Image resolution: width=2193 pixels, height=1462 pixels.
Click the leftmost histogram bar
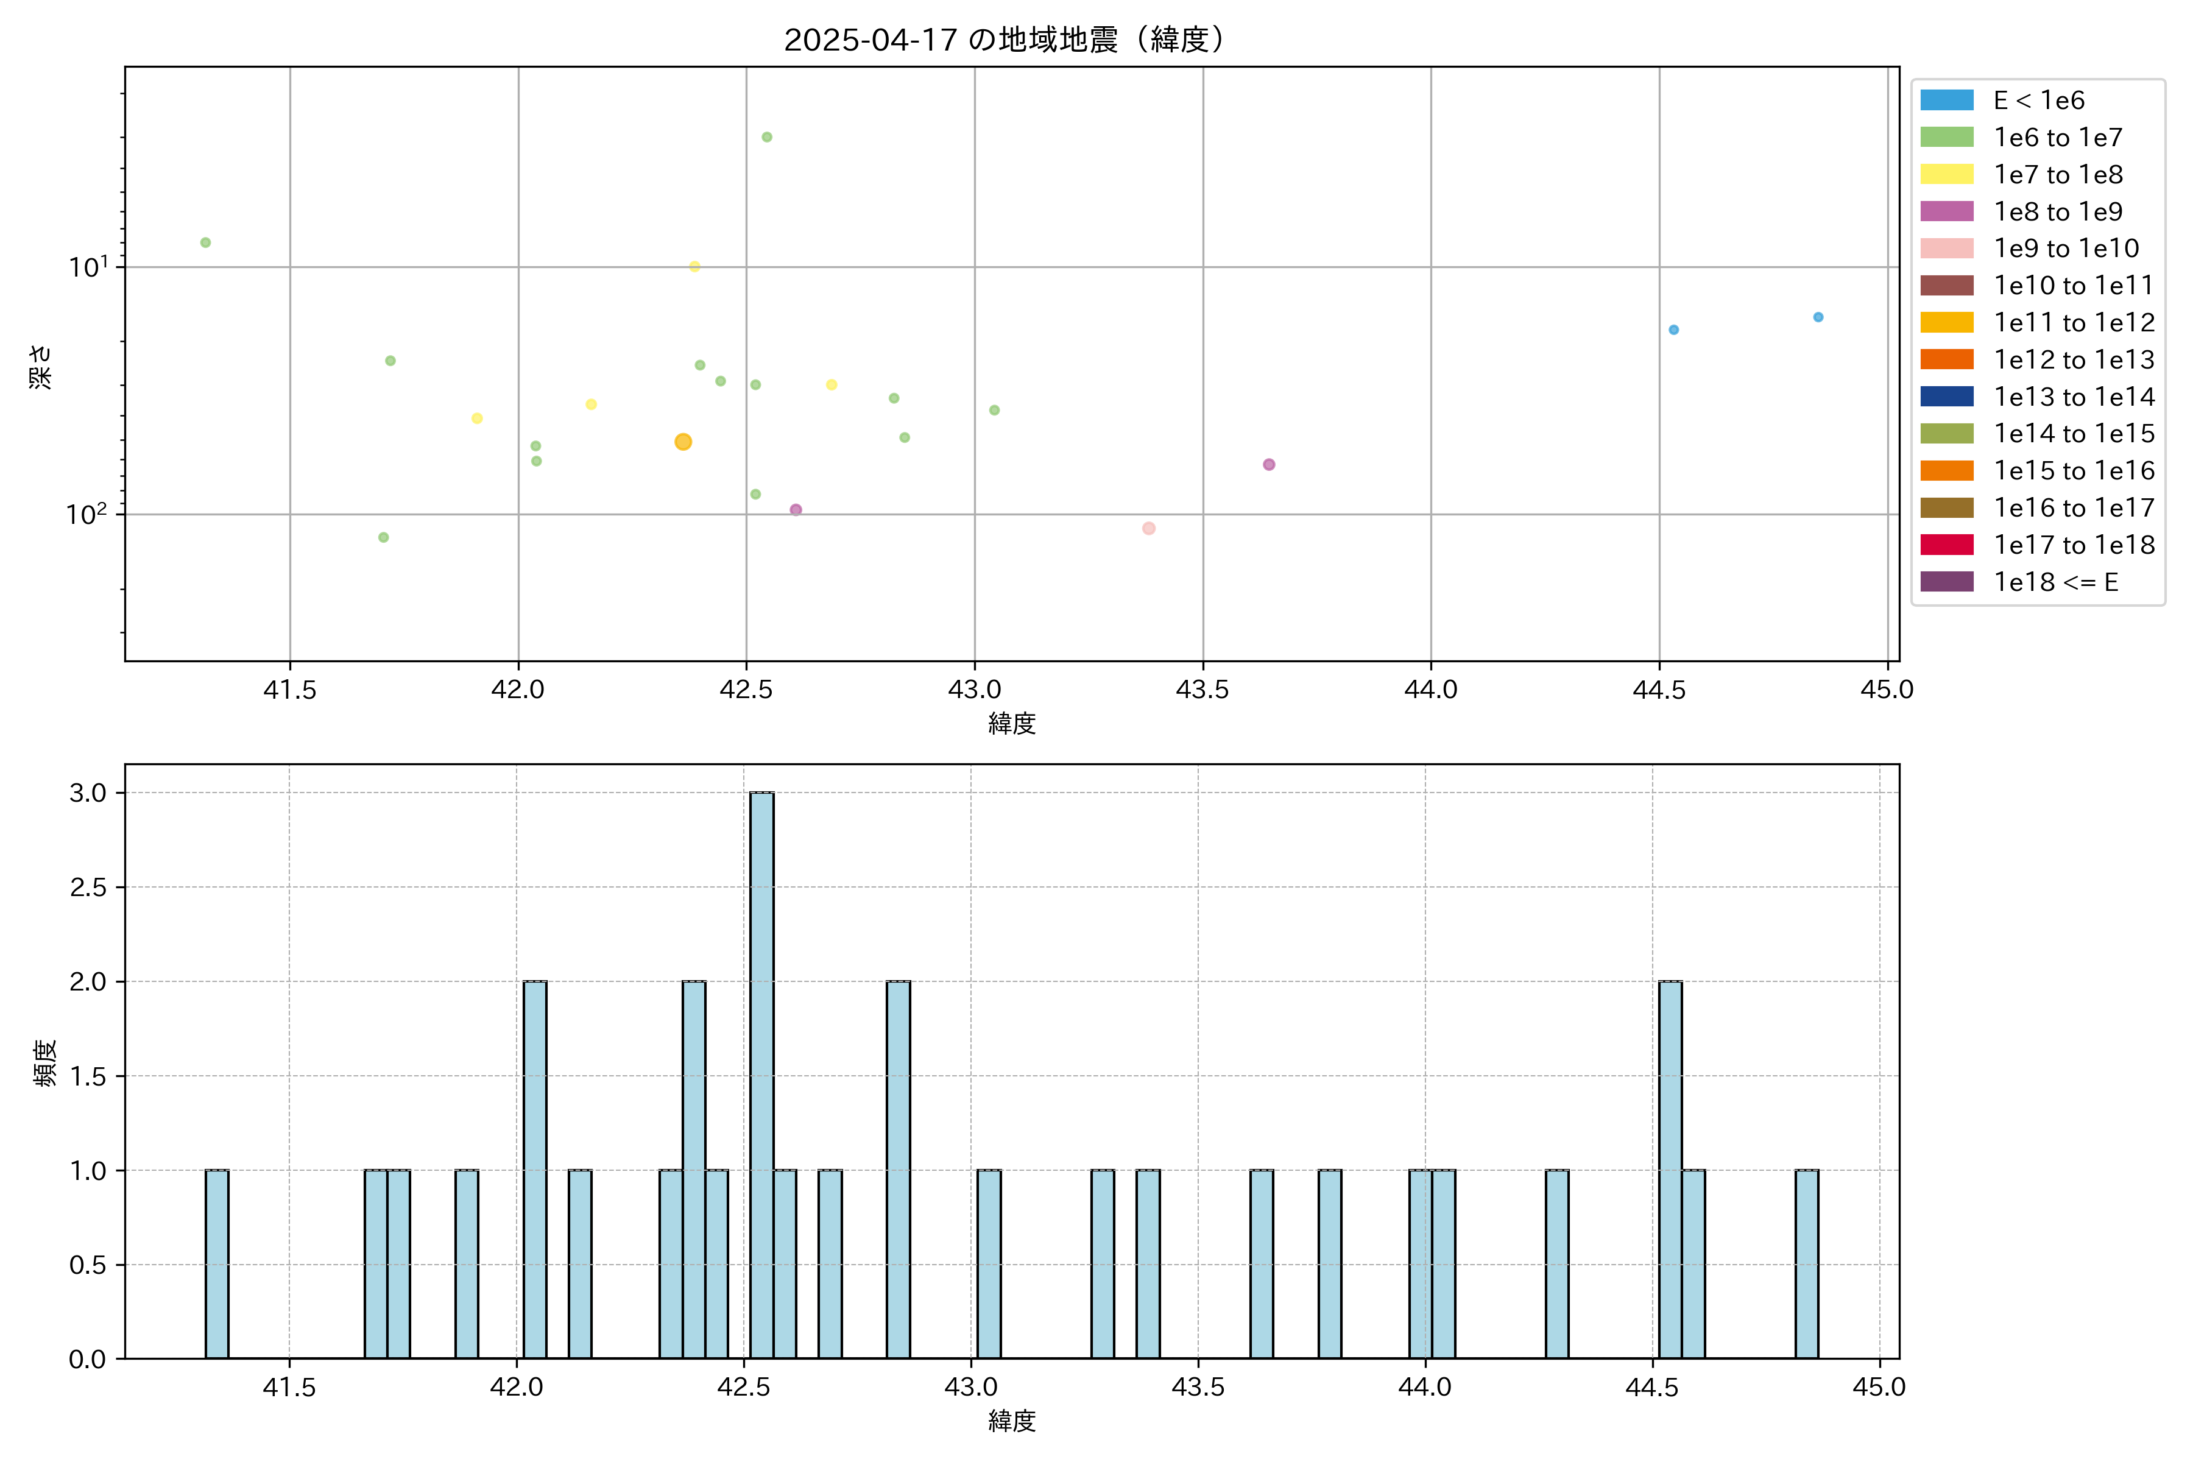tap(217, 1263)
